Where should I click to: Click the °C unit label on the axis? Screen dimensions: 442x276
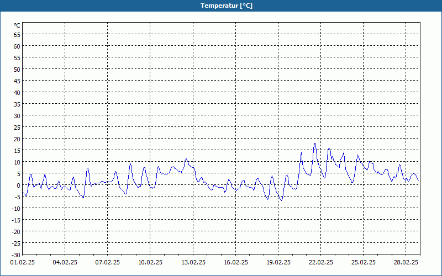(x=17, y=25)
